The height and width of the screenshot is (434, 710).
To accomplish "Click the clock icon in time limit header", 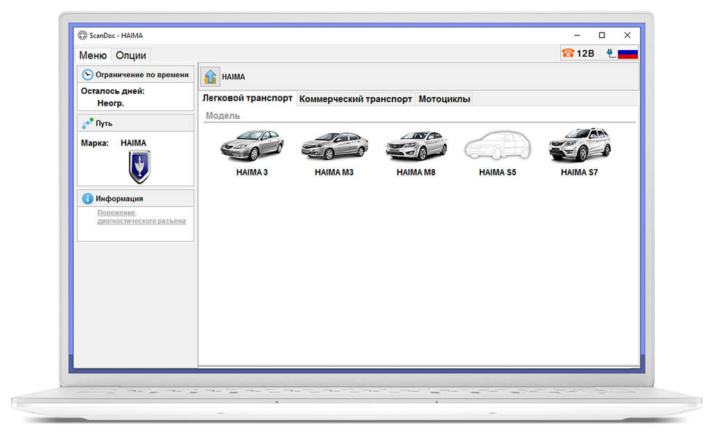I will click(87, 75).
